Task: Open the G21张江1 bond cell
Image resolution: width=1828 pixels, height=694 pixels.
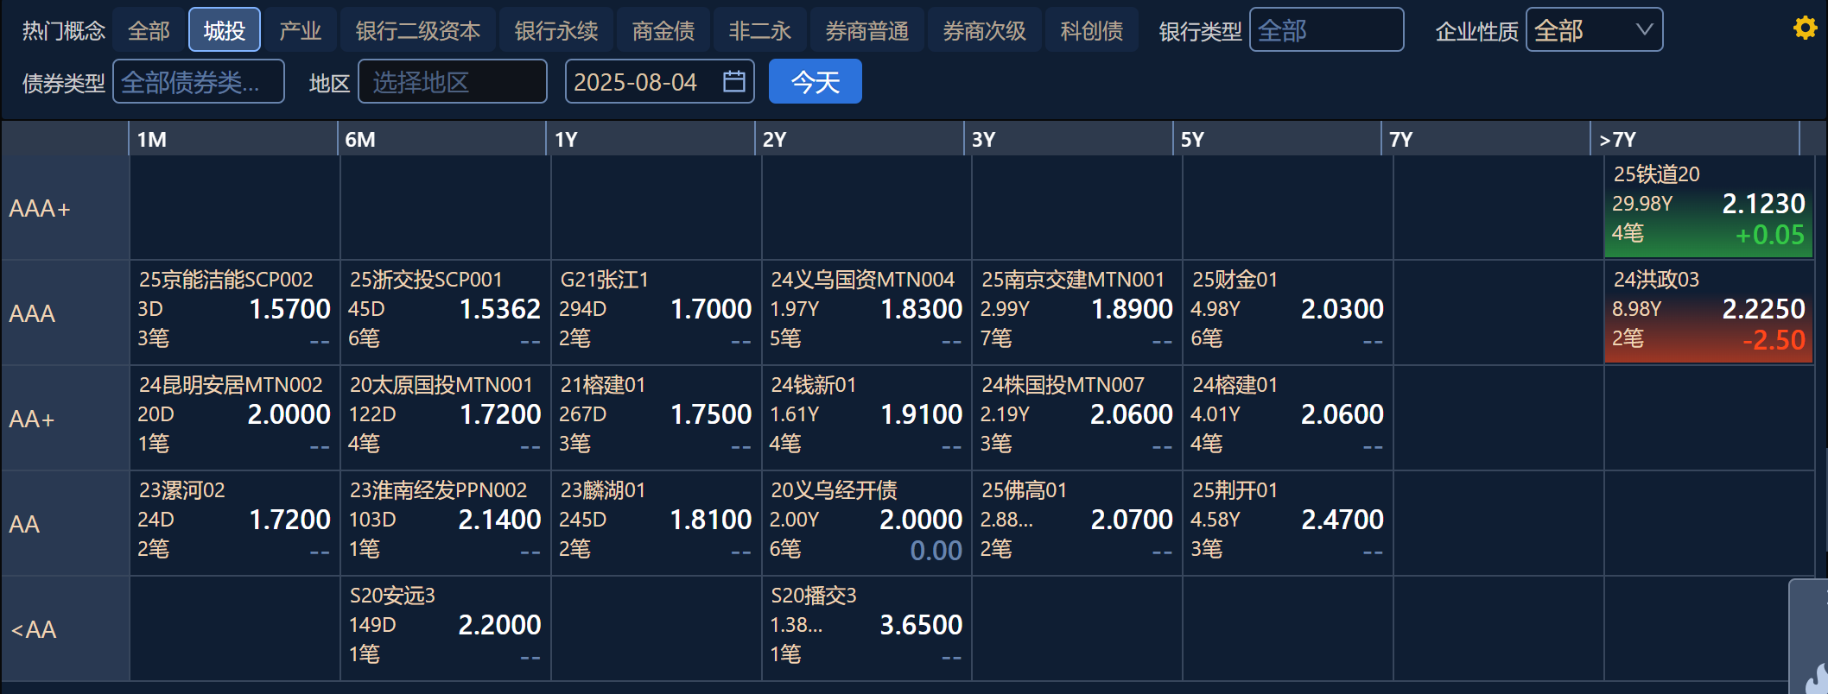Action: tap(657, 312)
